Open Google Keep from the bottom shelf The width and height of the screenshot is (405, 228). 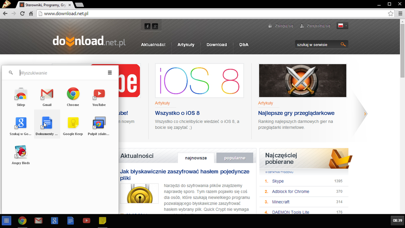tap(103, 221)
